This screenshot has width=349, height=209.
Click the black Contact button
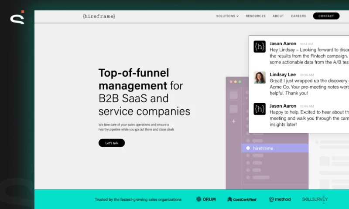(326, 16)
